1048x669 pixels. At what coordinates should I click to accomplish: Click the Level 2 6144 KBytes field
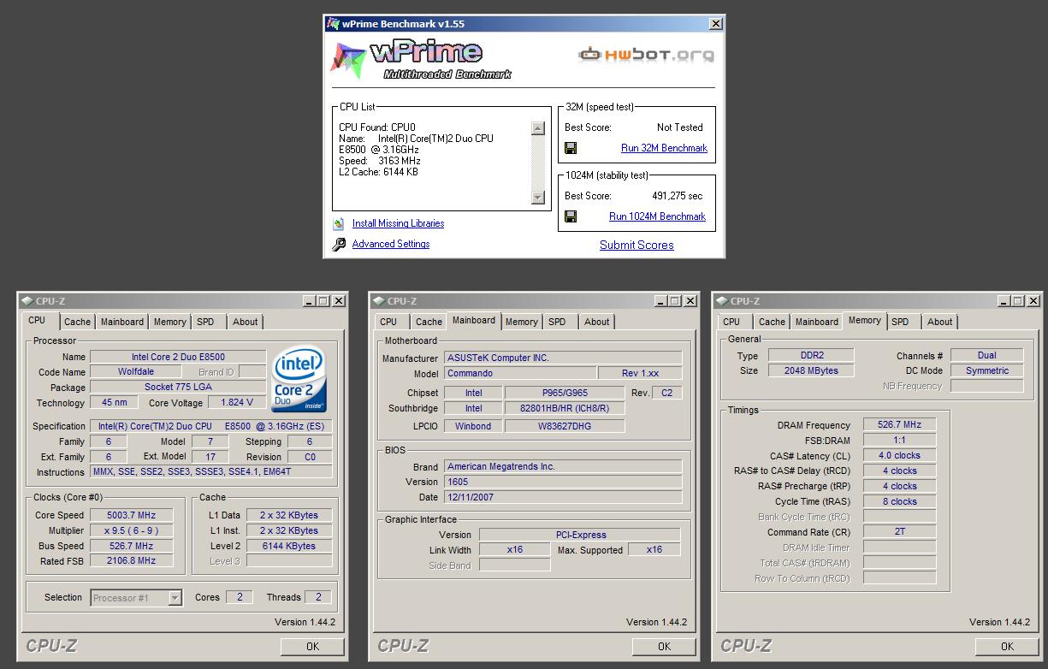click(289, 546)
